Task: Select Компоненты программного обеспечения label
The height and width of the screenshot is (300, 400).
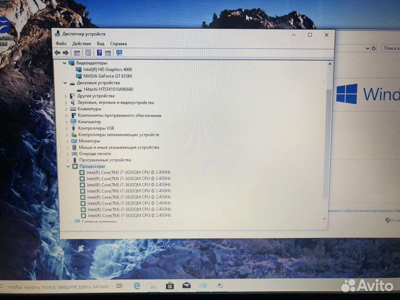Action: pos(119,116)
